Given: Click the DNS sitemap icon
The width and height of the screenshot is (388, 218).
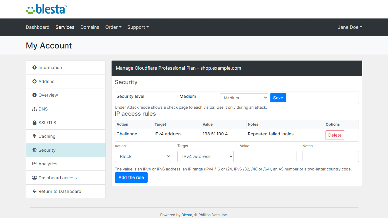Looking at the screenshot, I should [35, 109].
